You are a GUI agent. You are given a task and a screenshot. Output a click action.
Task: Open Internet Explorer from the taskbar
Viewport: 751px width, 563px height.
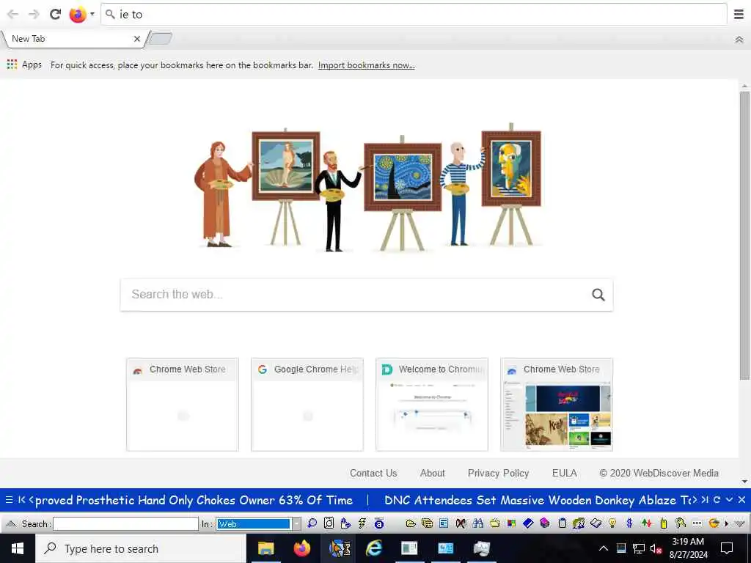(373, 548)
